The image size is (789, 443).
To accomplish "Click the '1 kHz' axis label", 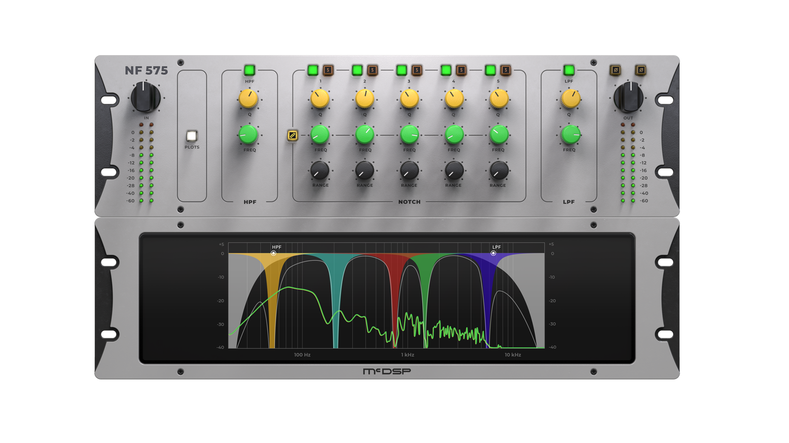I will click(x=407, y=354).
